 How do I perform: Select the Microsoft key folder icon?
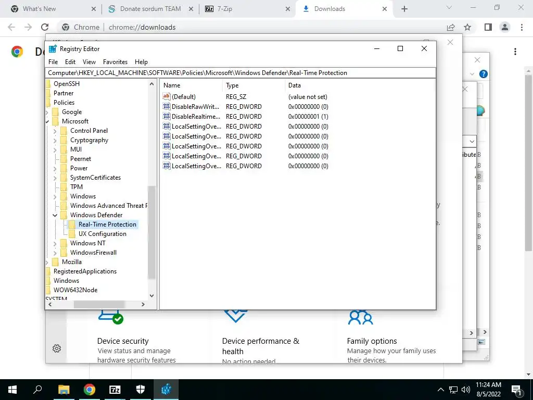(55, 121)
